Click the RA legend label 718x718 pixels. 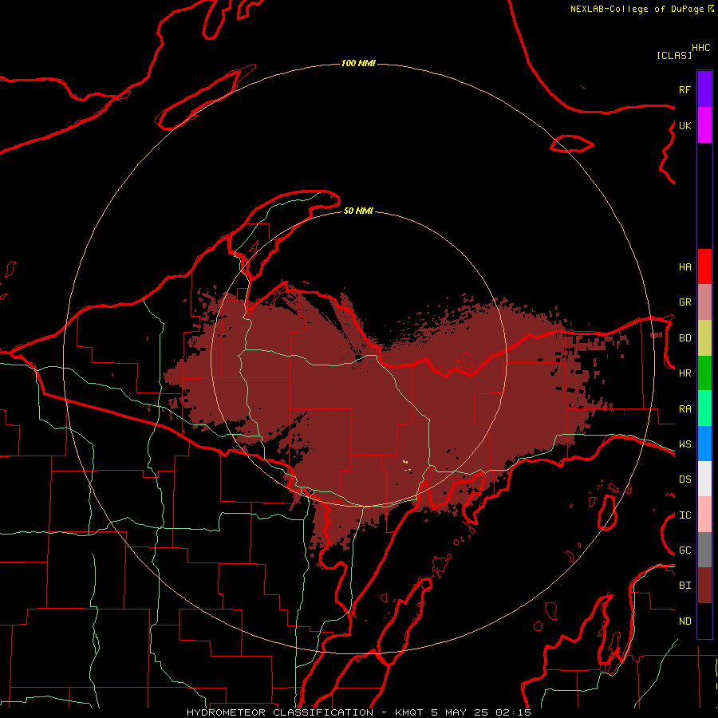(x=684, y=409)
